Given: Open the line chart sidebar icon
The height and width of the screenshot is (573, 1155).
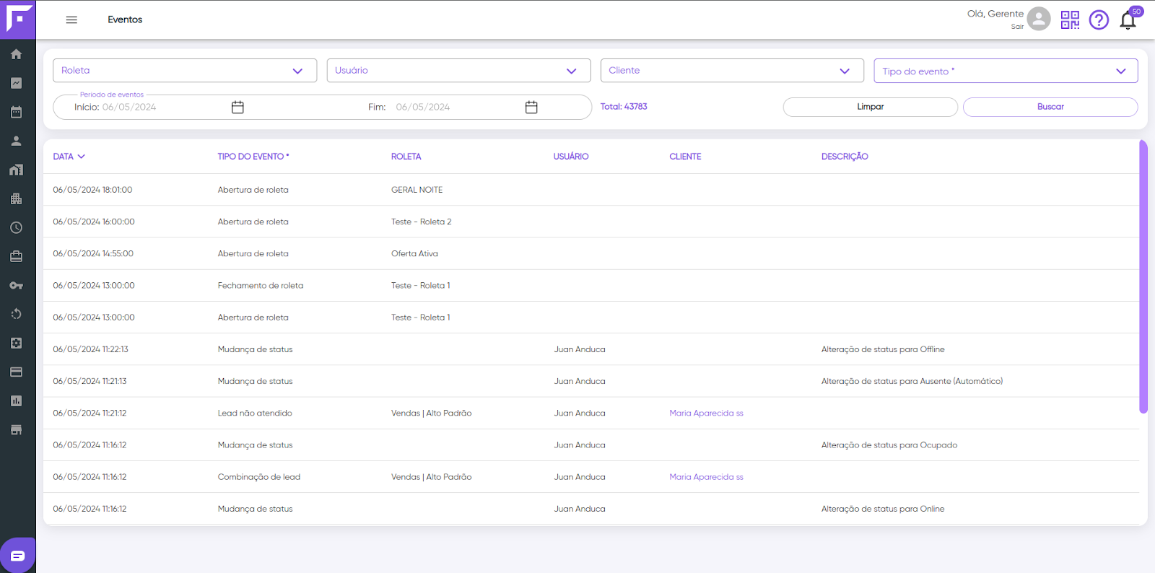Looking at the screenshot, I should pyautogui.click(x=16, y=83).
